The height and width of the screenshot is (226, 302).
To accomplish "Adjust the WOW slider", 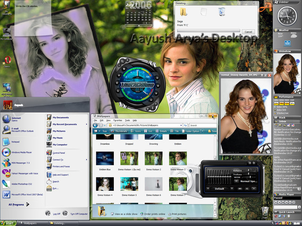I will (x=250, y=177).
